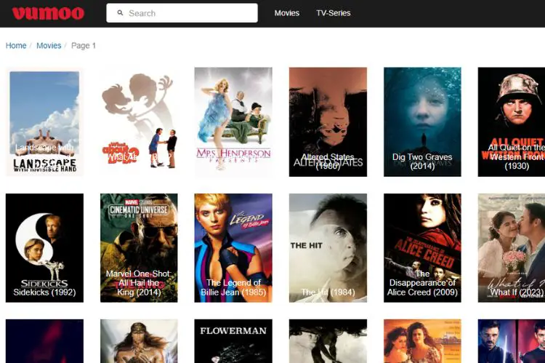Open What If (2023) poster
Viewport: 545px width, 363px height.
[x=512, y=248]
